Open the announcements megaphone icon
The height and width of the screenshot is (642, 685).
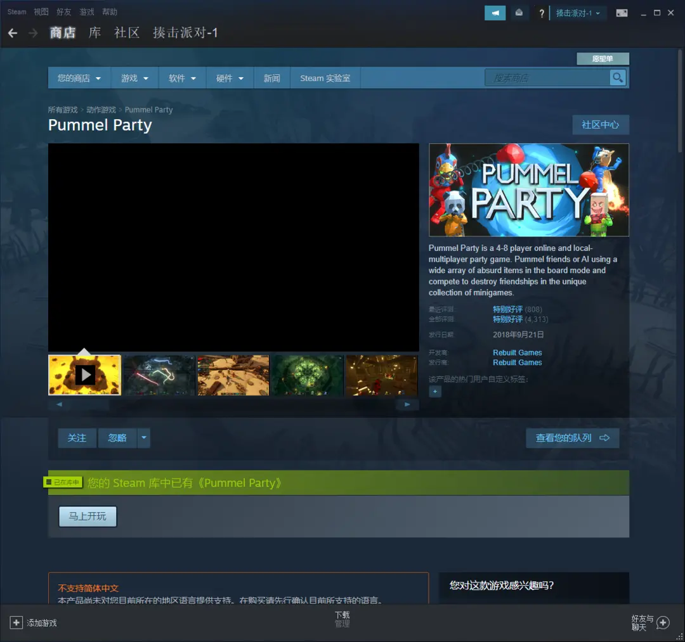click(495, 13)
